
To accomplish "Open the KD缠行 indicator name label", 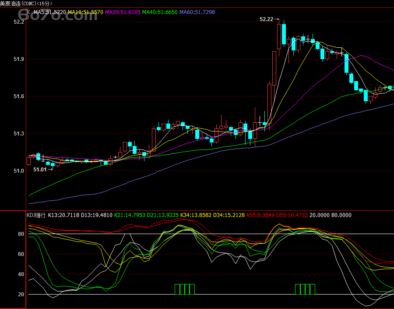I will [36, 215].
